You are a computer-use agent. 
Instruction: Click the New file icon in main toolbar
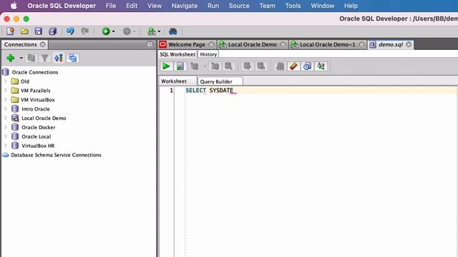click(x=11, y=31)
